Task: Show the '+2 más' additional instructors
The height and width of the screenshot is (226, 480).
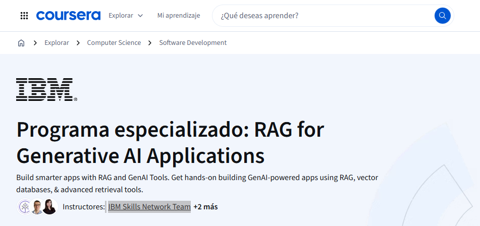Action: (205, 207)
